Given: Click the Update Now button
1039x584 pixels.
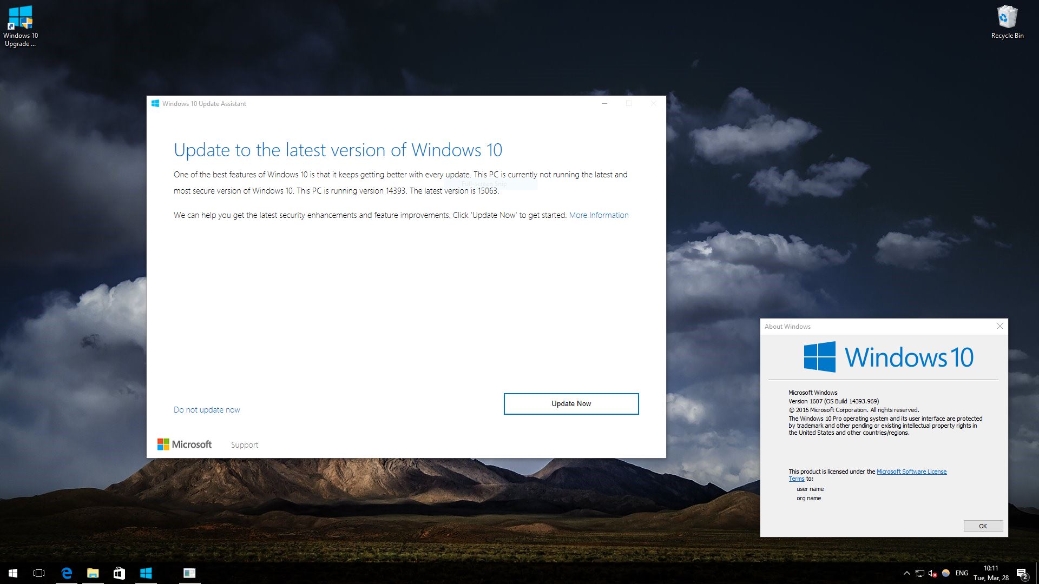Looking at the screenshot, I should pos(571,404).
